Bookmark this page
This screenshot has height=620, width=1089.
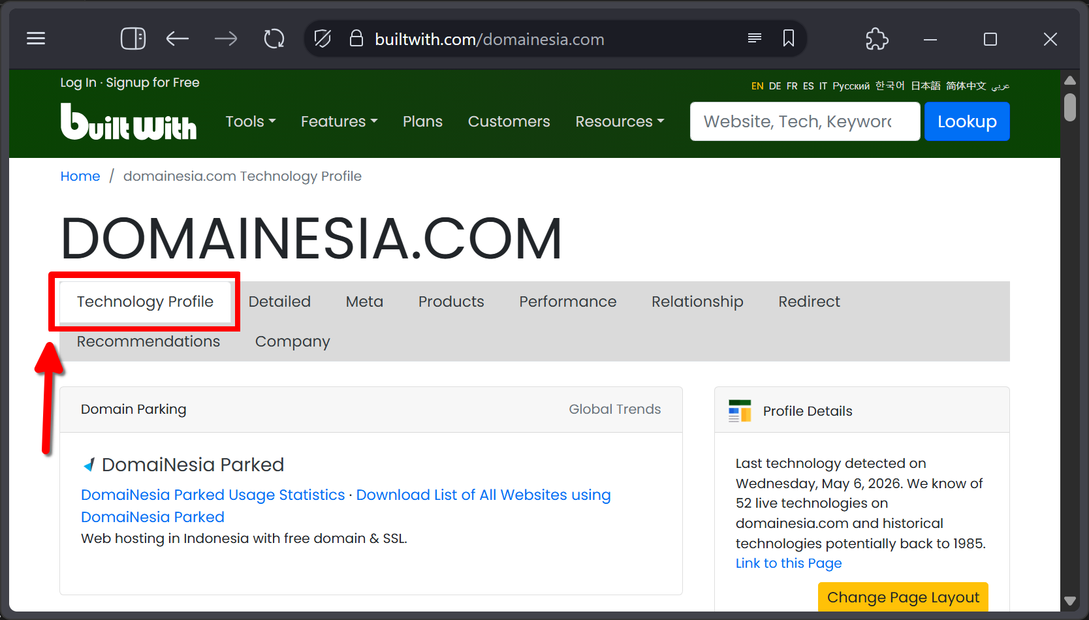pyautogui.click(x=789, y=39)
